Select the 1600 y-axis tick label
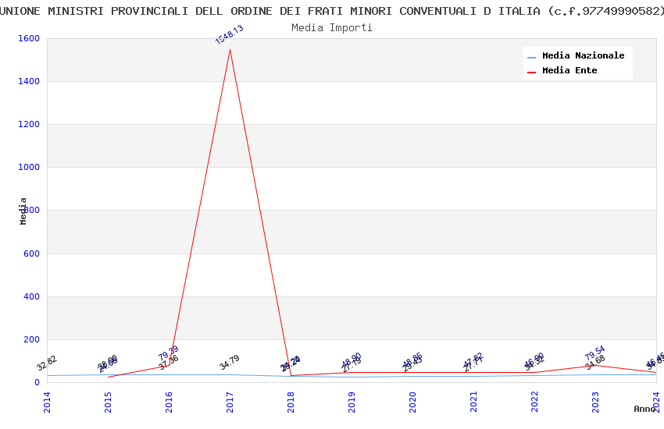The width and height of the screenshot is (664, 429). pyautogui.click(x=29, y=38)
